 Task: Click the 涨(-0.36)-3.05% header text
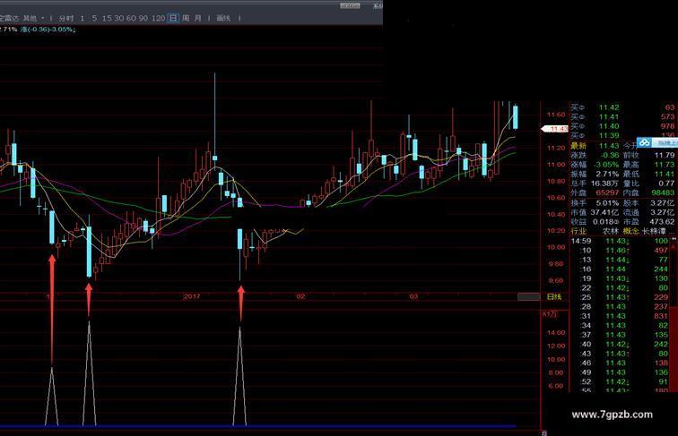click(x=48, y=30)
